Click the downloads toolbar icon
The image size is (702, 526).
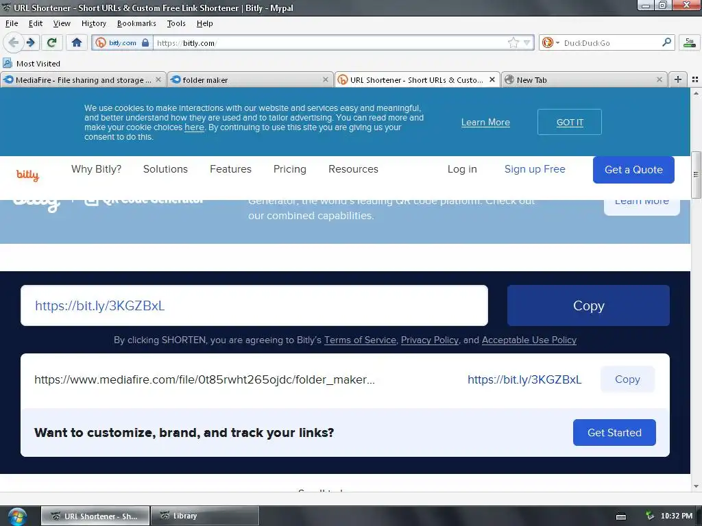tap(690, 43)
